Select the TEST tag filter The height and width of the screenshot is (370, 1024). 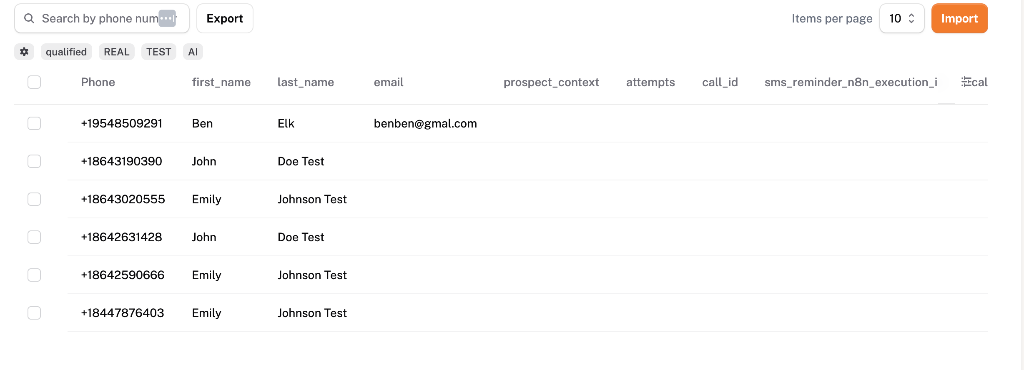159,52
